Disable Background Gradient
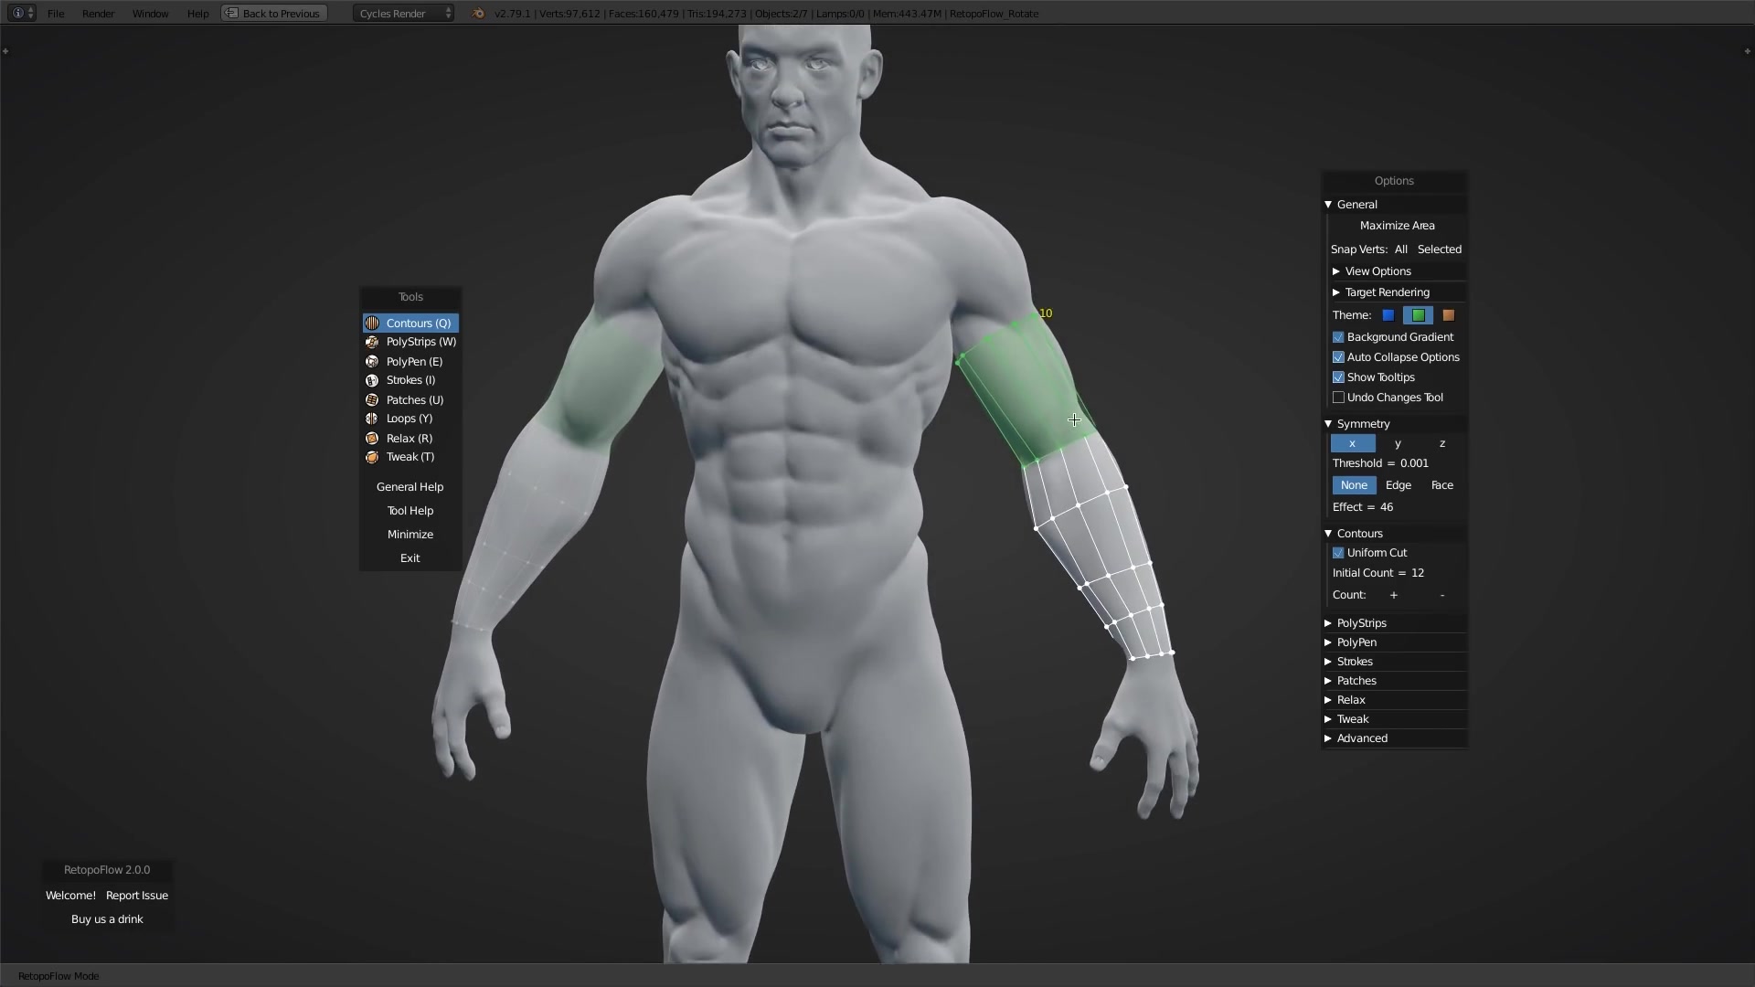 pos(1338,337)
